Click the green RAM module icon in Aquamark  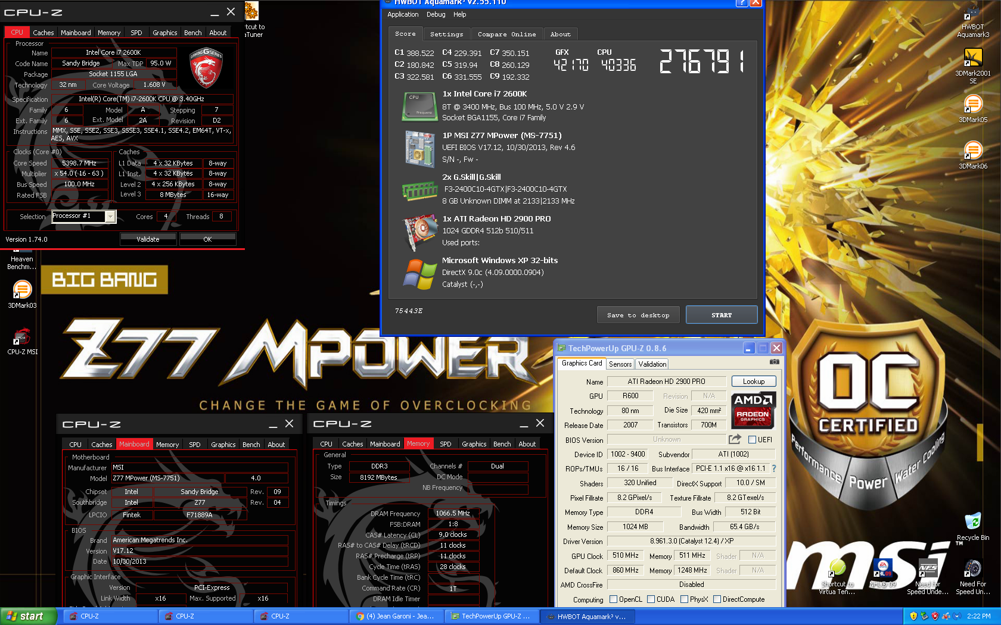tap(419, 191)
